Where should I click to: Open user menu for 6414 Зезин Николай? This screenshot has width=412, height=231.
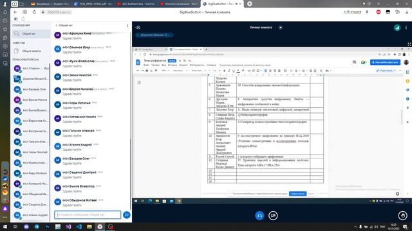(x=31, y=152)
